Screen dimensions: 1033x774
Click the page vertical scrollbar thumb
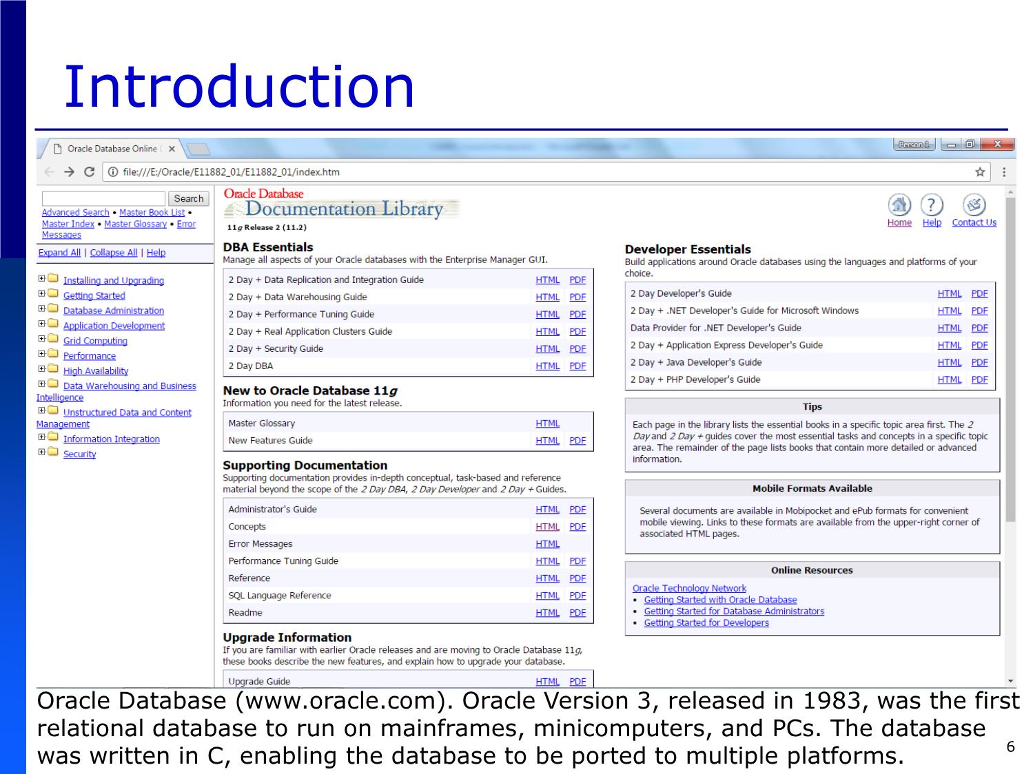point(1010,358)
